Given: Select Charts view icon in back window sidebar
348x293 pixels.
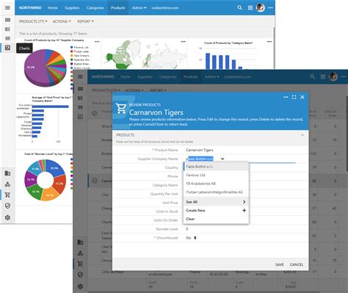Looking at the screenshot, I should 7,48.
